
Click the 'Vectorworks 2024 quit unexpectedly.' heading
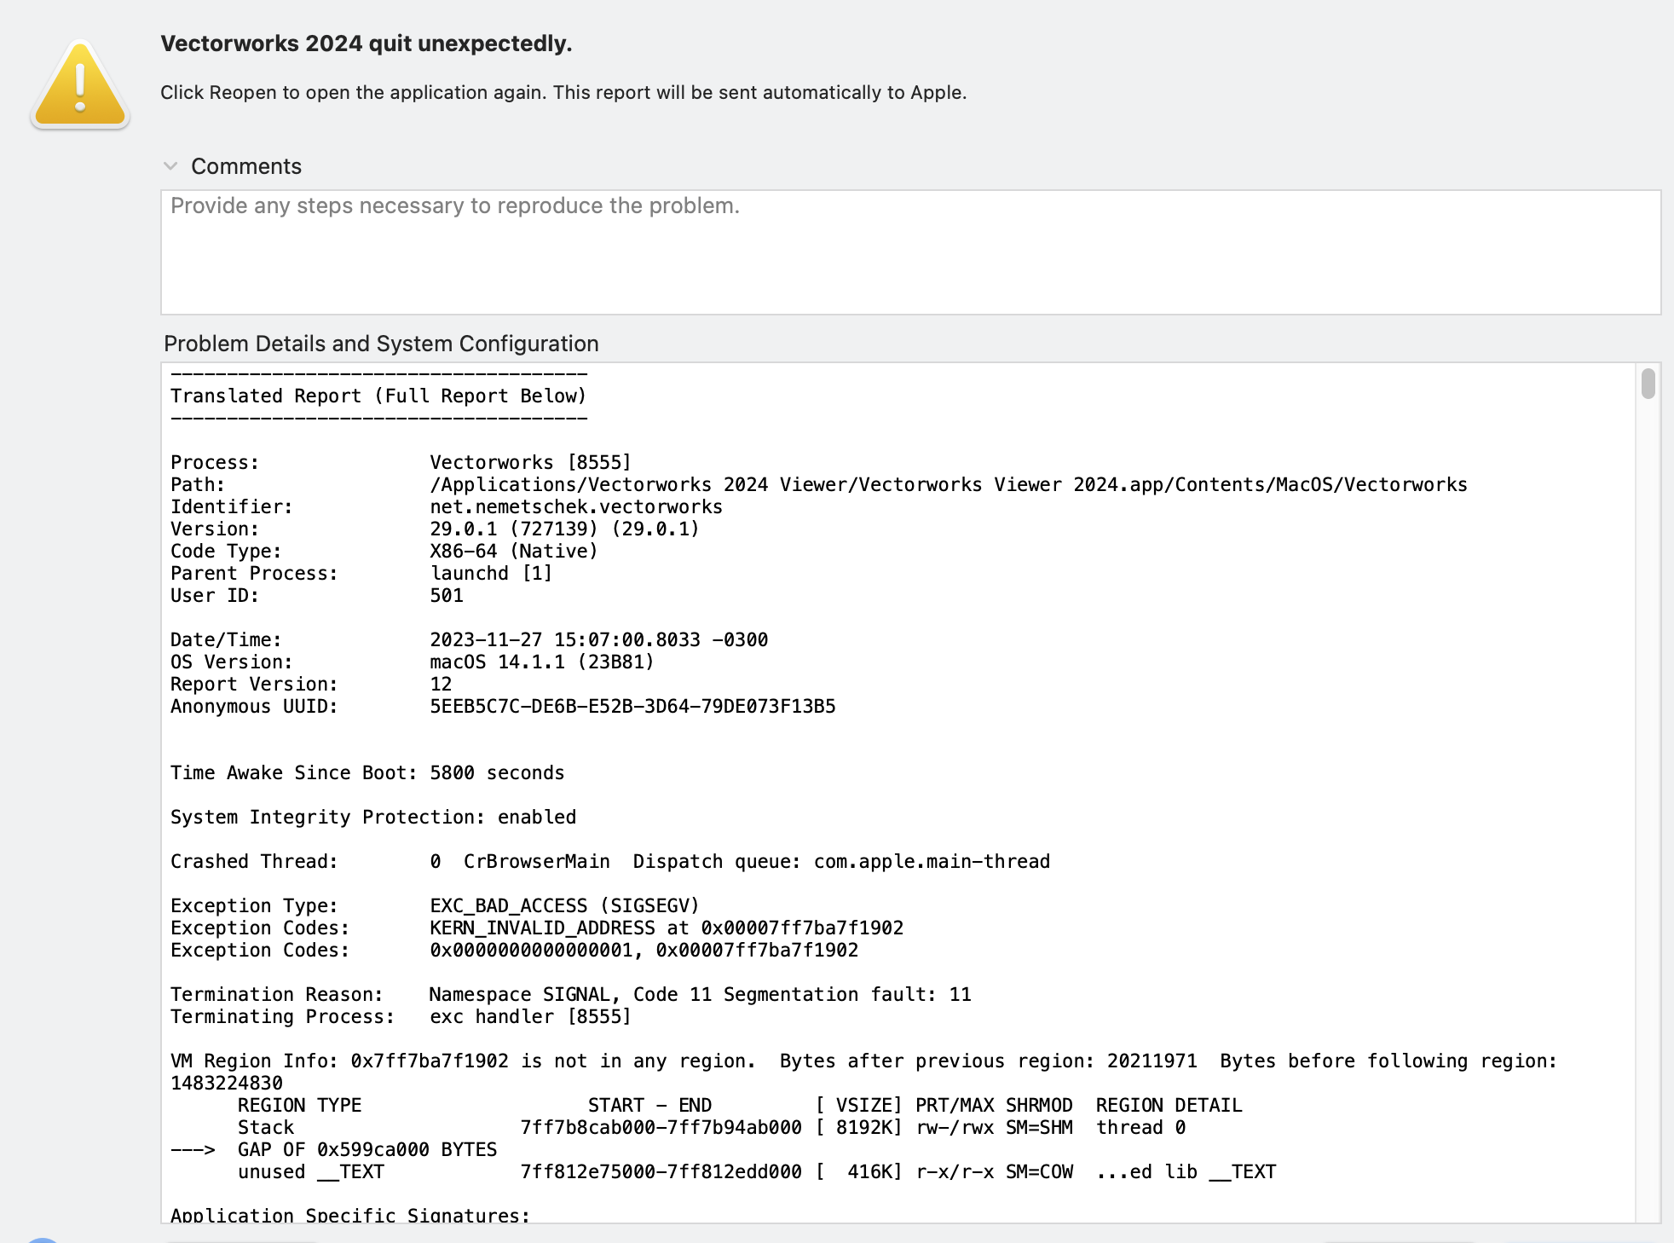pyautogui.click(x=367, y=43)
